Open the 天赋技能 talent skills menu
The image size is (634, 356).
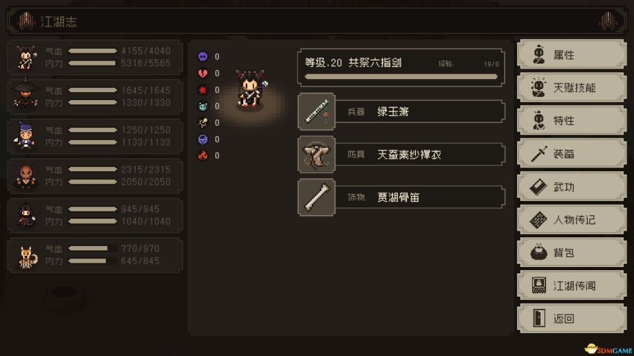(x=571, y=88)
